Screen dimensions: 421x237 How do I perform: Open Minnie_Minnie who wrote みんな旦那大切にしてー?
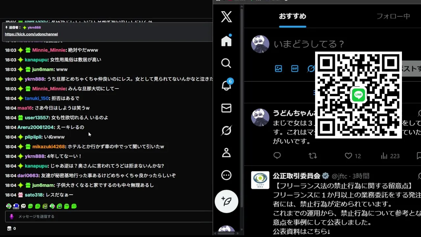point(49,89)
